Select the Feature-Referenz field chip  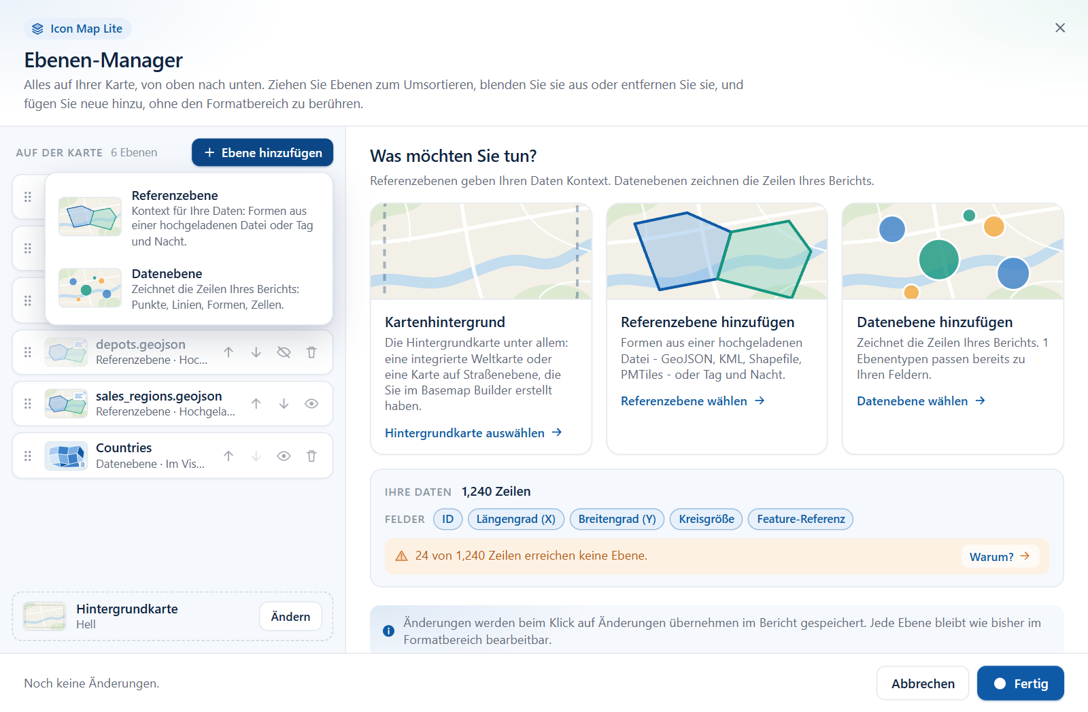[x=800, y=519]
